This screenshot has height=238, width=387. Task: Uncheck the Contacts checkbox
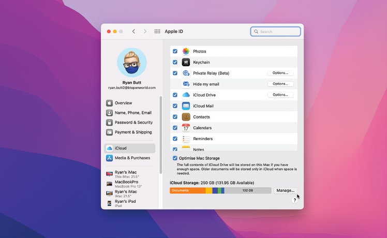point(175,117)
